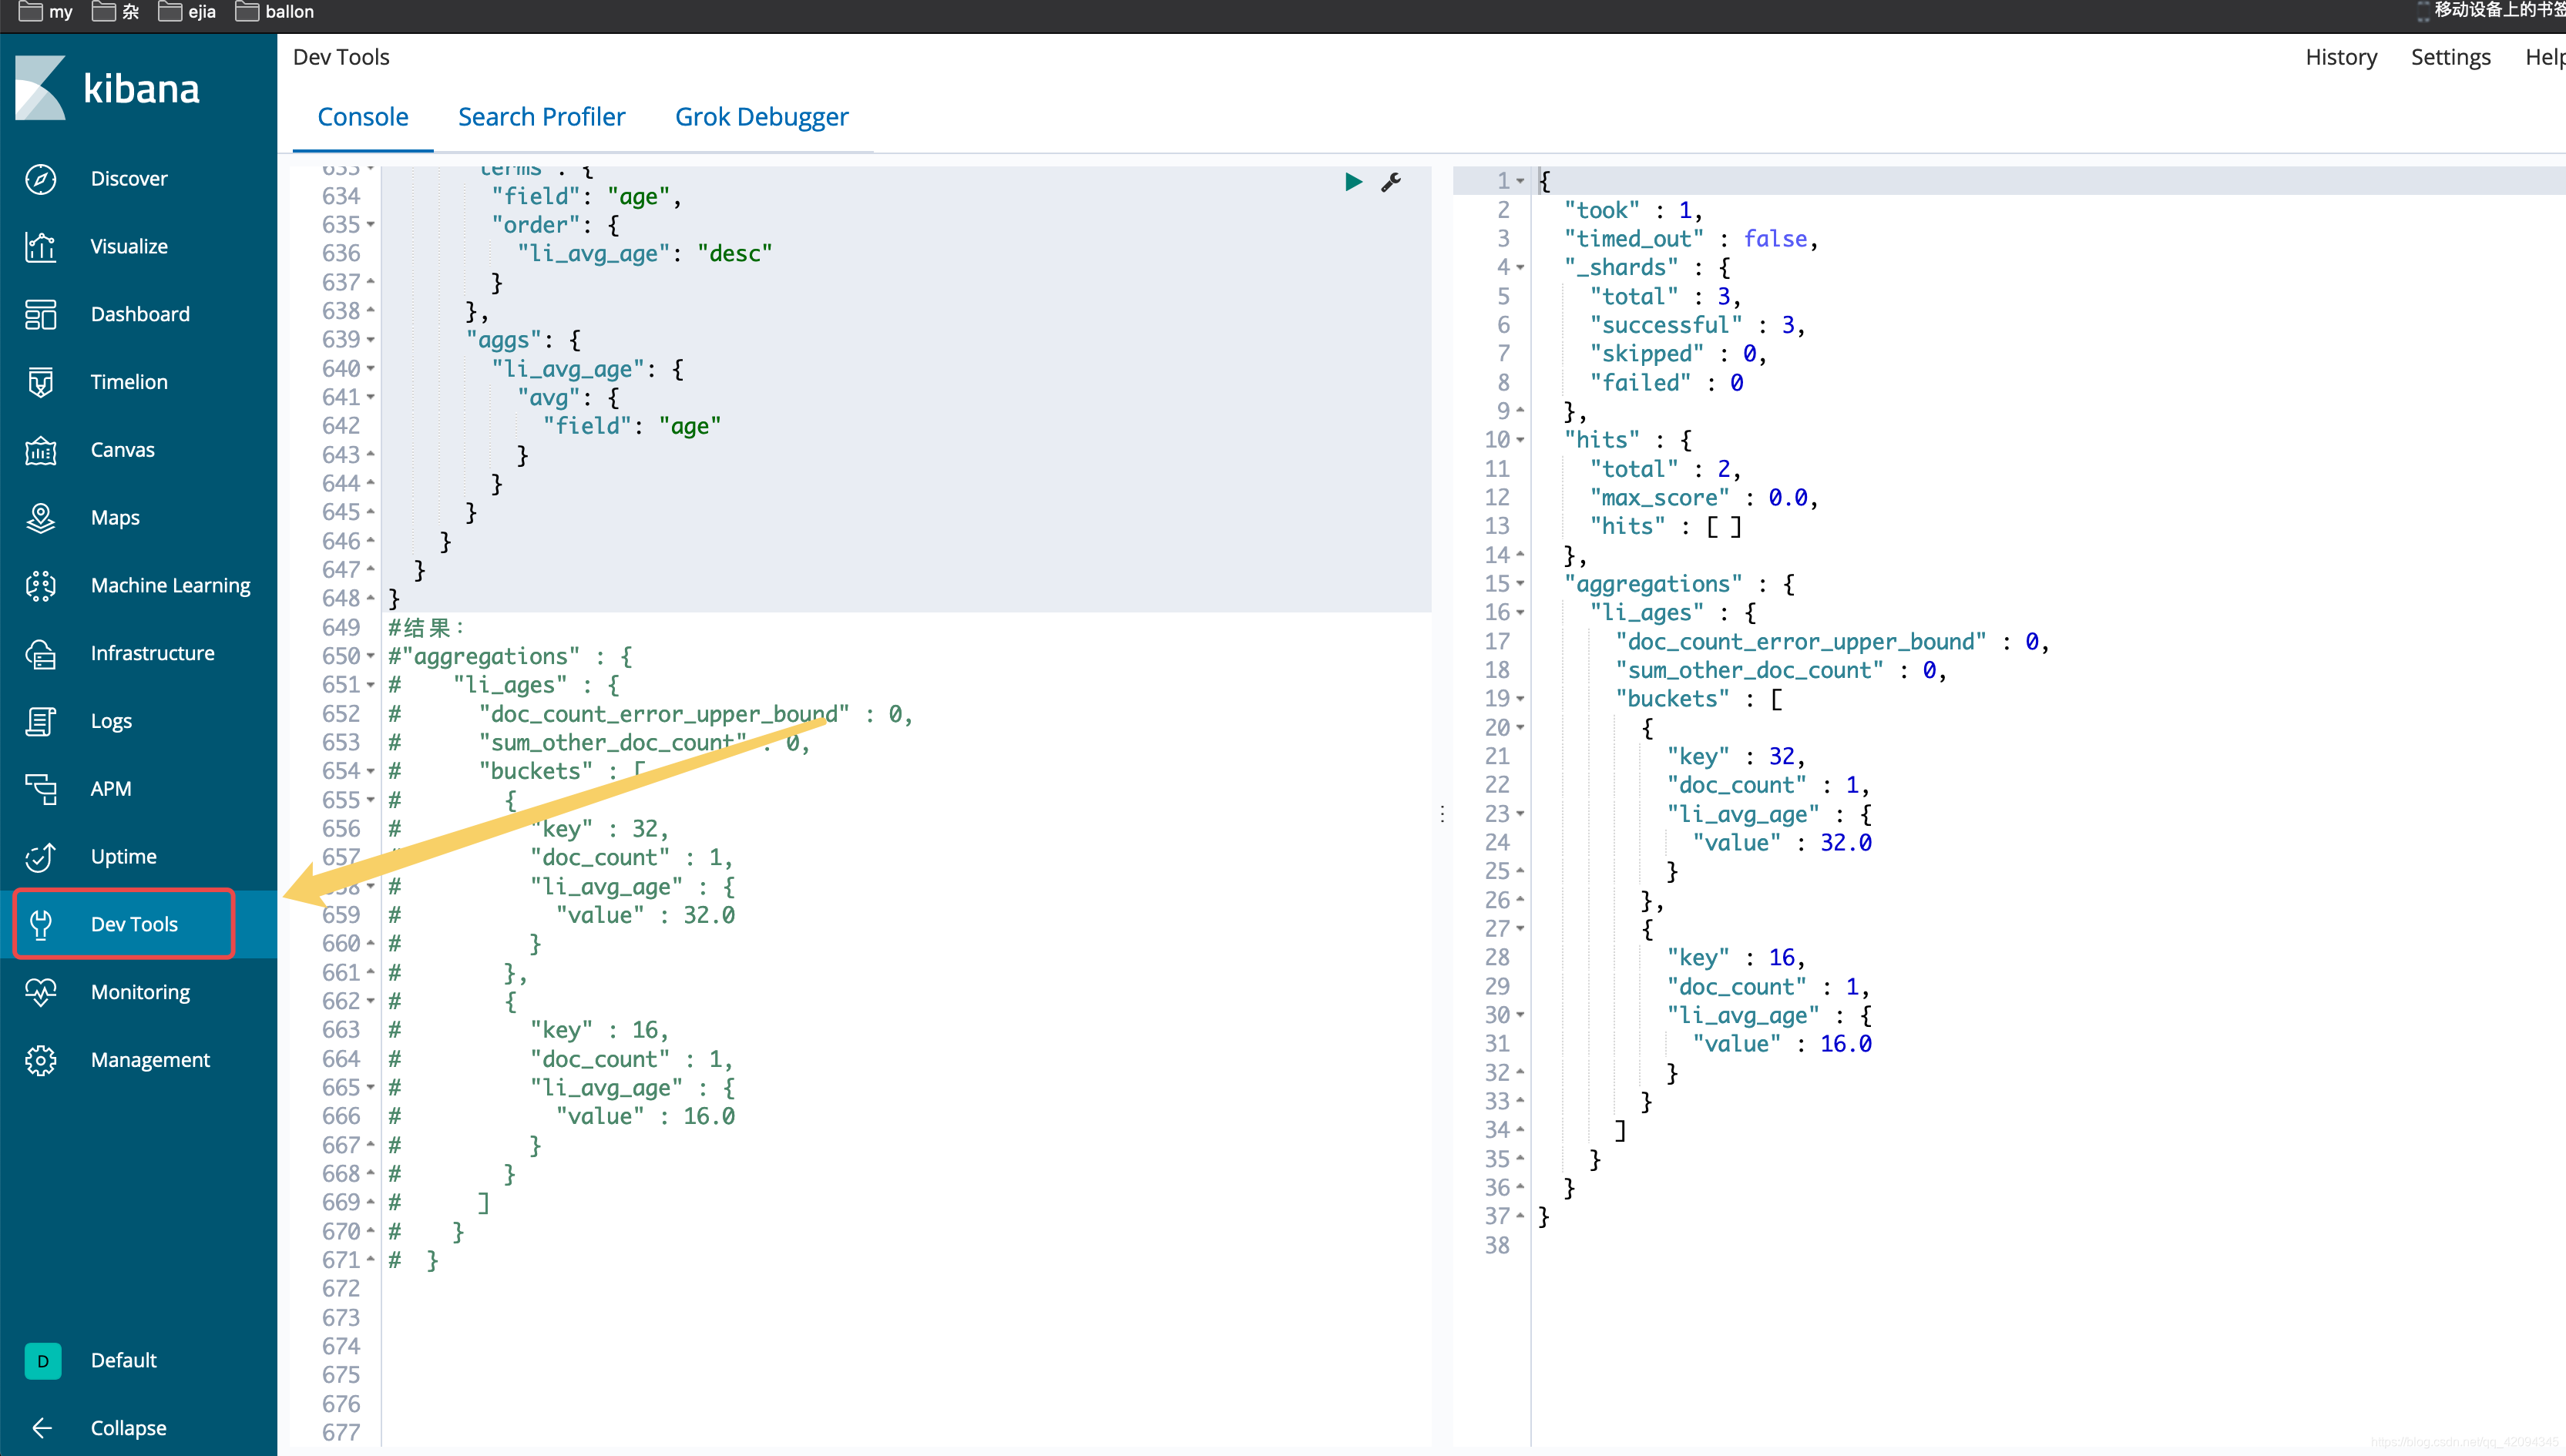2566x1456 pixels.
Task: Open the Monitoring heartbeat icon
Action: click(41, 992)
